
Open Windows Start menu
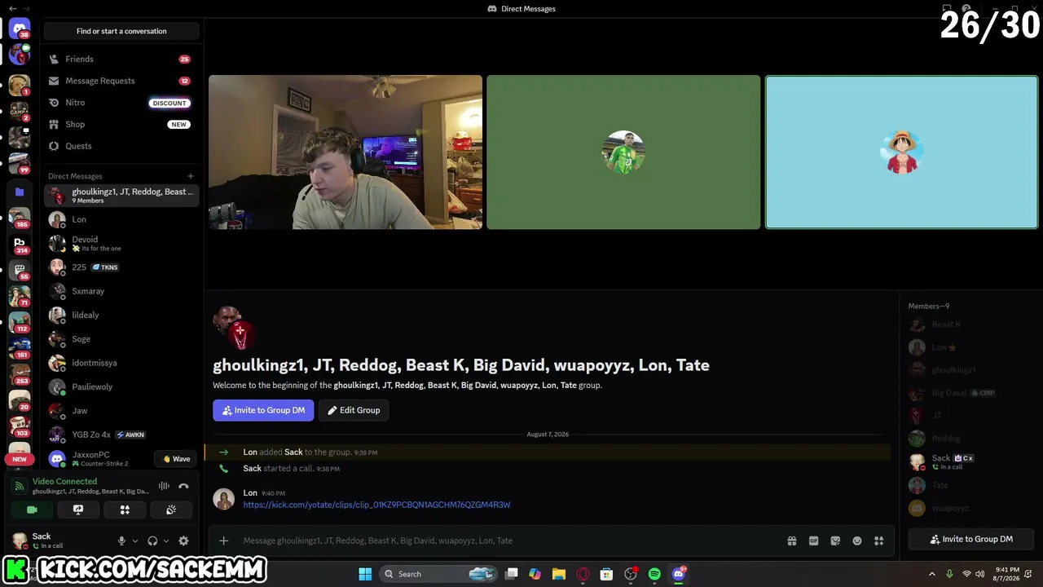[x=365, y=574]
